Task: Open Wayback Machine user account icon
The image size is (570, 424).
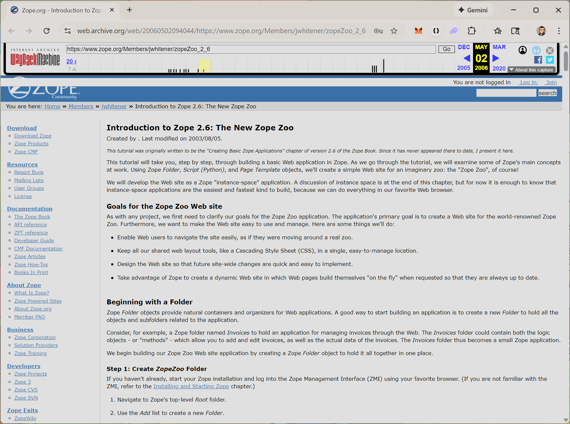Action: 522,50
